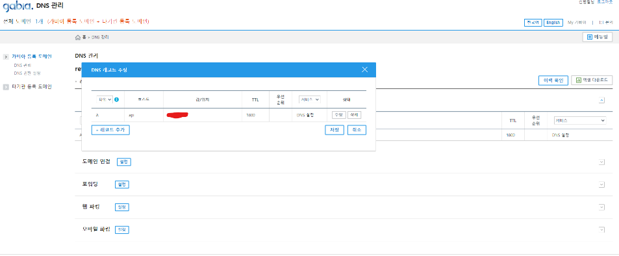Click the + 레코드 추가 button
The height and width of the screenshot is (256, 619).
tap(110, 130)
